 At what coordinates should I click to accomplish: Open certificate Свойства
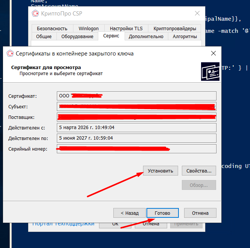tap(199, 171)
